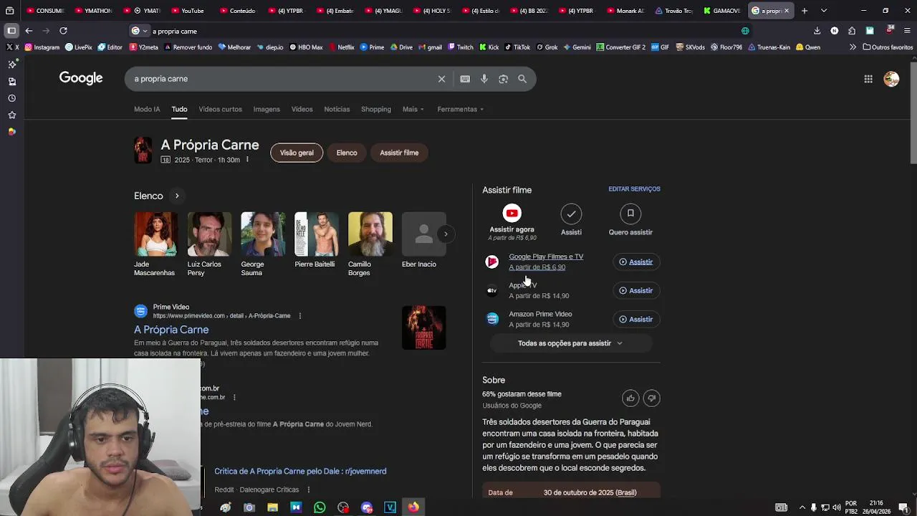This screenshot has width=917, height=516.
Task: Search by image with Lens icon
Action: coord(503,79)
